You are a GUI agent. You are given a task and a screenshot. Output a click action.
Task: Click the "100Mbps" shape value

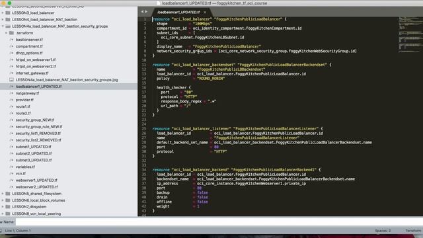(202, 24)
